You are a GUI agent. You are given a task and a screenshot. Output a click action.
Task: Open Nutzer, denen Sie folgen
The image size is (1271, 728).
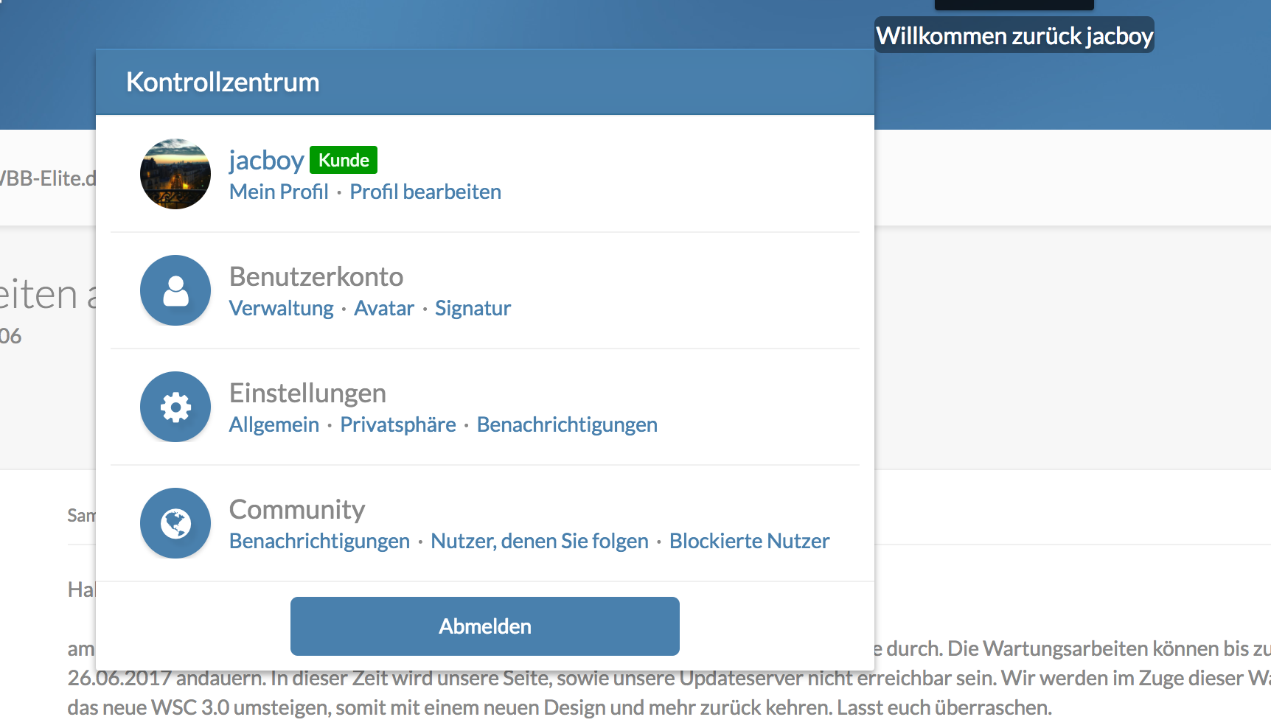coord(540,541)
